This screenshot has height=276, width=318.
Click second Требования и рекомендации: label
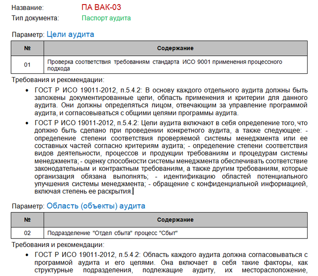(x=58, y=245)
